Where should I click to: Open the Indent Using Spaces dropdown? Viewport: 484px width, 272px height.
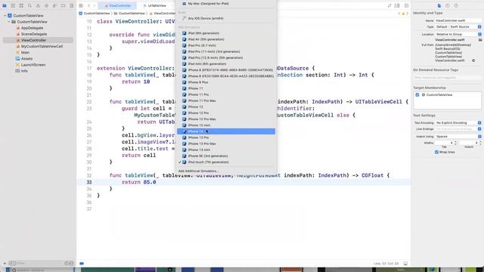(458, 136)
